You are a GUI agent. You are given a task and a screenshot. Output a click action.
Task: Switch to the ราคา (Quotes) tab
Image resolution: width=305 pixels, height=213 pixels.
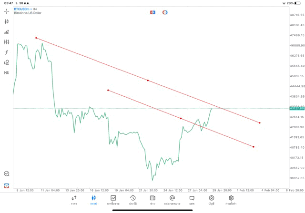pos(74,200)
